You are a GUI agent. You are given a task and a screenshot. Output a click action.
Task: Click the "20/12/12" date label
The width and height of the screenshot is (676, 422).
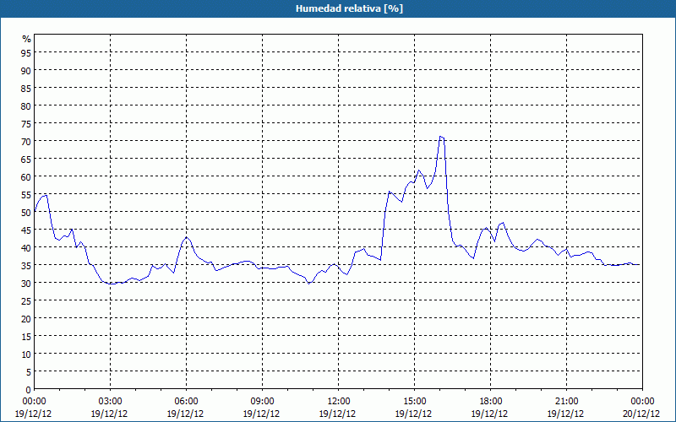641,414
